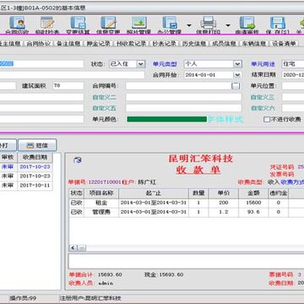Switch to the 预收款记录 tab

click(132, 44)
